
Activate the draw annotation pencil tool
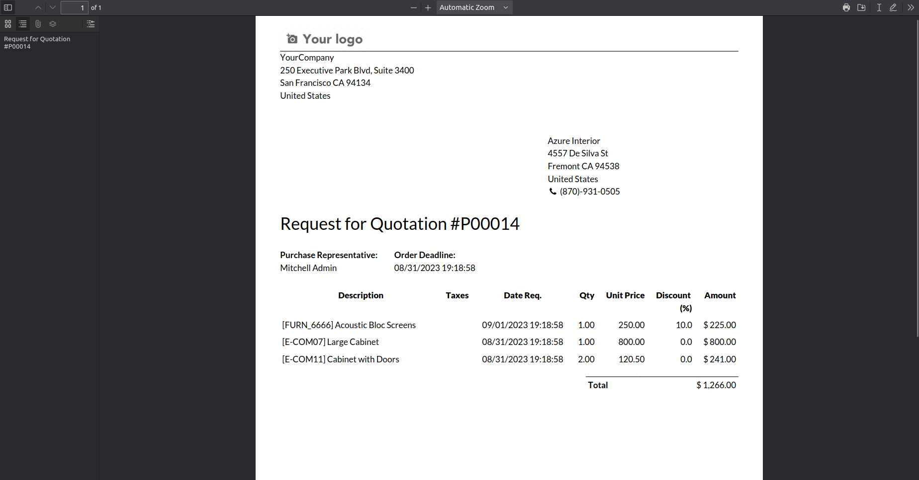point(893,7)
